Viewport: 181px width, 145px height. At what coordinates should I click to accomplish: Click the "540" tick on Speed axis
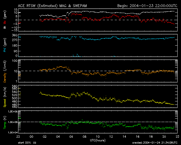coord(15,92)
